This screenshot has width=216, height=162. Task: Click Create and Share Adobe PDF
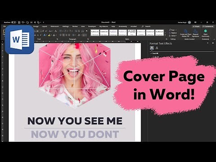(x=185, y=33)
